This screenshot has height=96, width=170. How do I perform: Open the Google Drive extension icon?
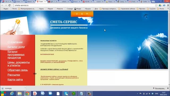160,5
